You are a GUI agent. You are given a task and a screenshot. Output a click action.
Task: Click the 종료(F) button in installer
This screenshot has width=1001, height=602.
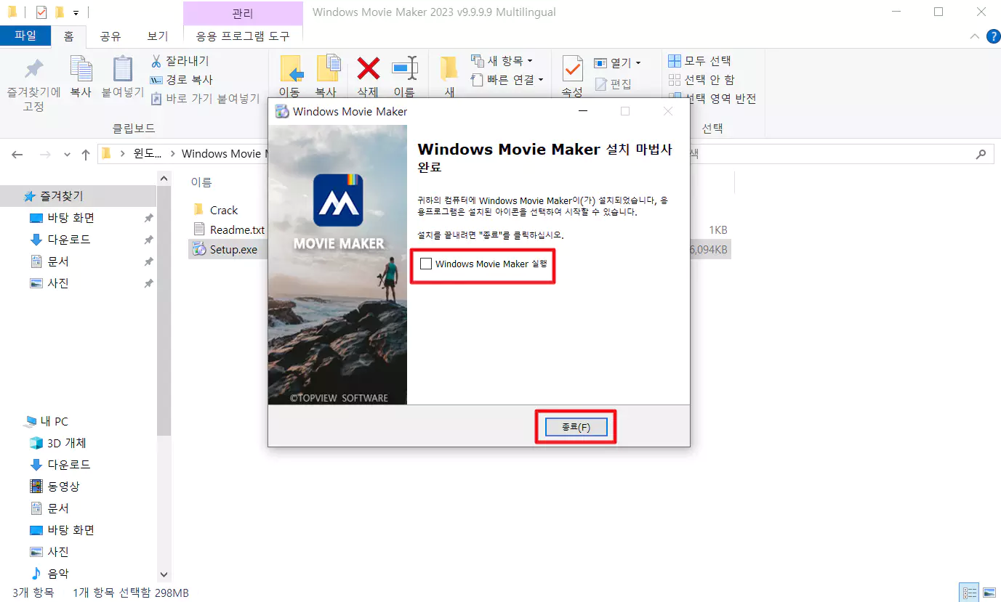(576, 427)
